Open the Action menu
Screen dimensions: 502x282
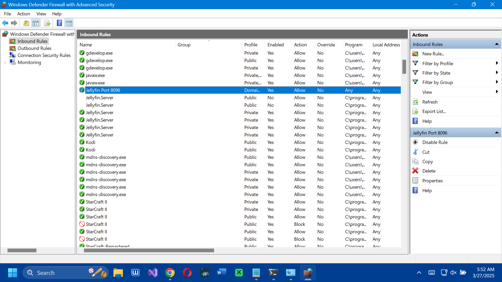point(24,14)
